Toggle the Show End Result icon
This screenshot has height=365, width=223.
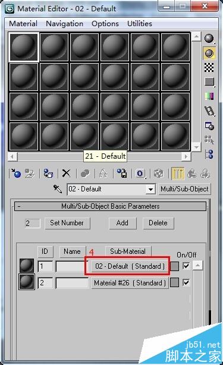178,174
